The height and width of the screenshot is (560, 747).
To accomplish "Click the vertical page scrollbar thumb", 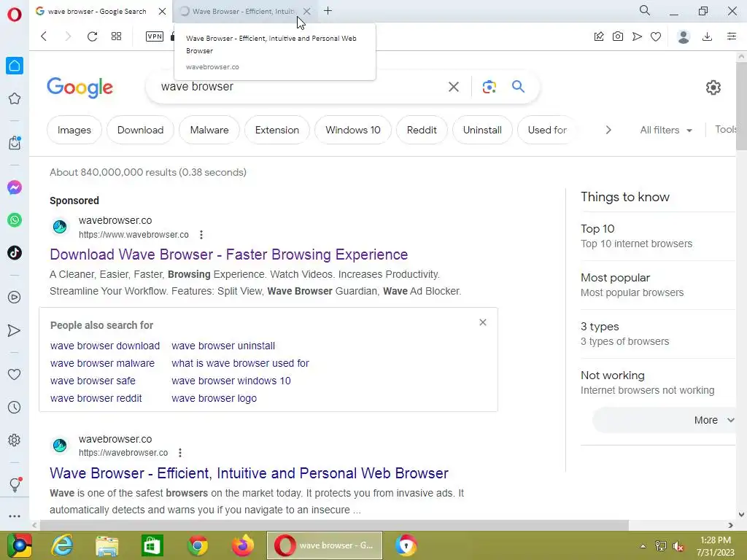I will [x=741, y=106].
